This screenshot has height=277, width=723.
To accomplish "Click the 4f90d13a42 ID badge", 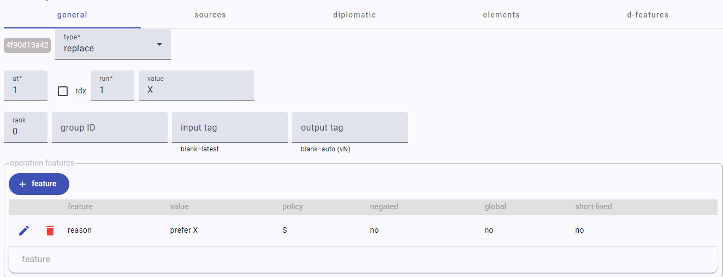I will tap(27, 45).
